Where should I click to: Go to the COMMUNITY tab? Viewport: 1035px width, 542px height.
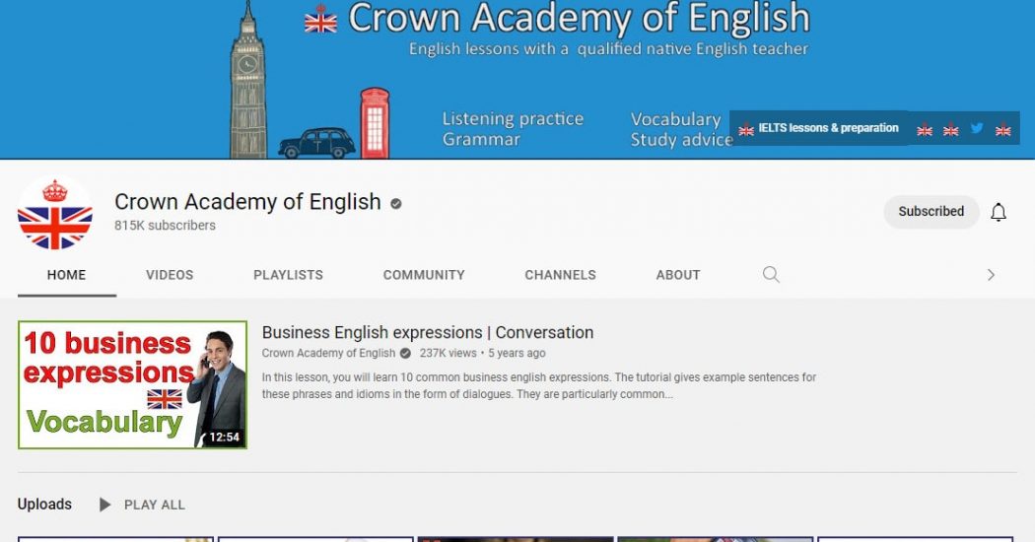pos(424,275)
